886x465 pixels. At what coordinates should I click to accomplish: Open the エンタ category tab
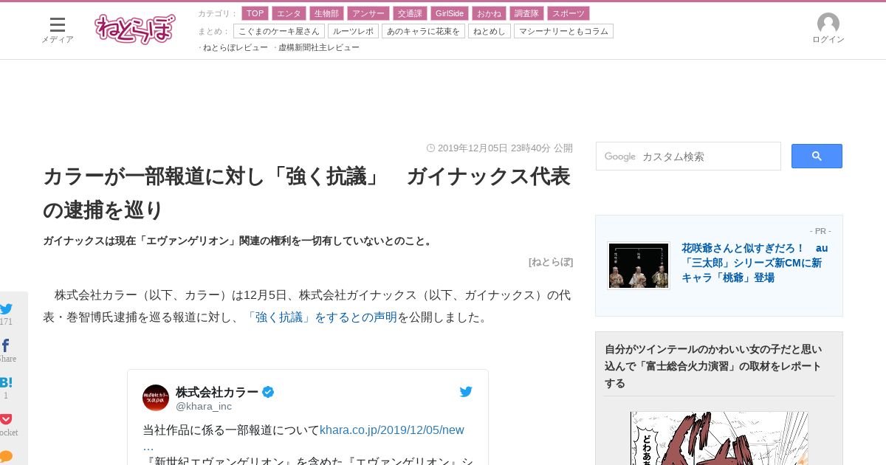289,13
